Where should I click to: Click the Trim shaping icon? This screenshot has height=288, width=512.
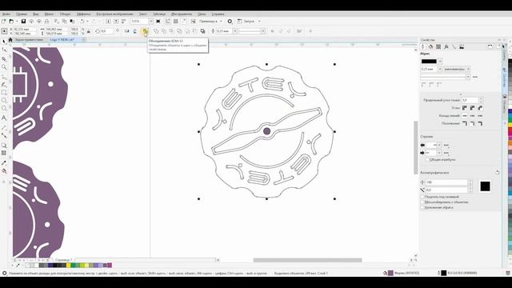164,31
